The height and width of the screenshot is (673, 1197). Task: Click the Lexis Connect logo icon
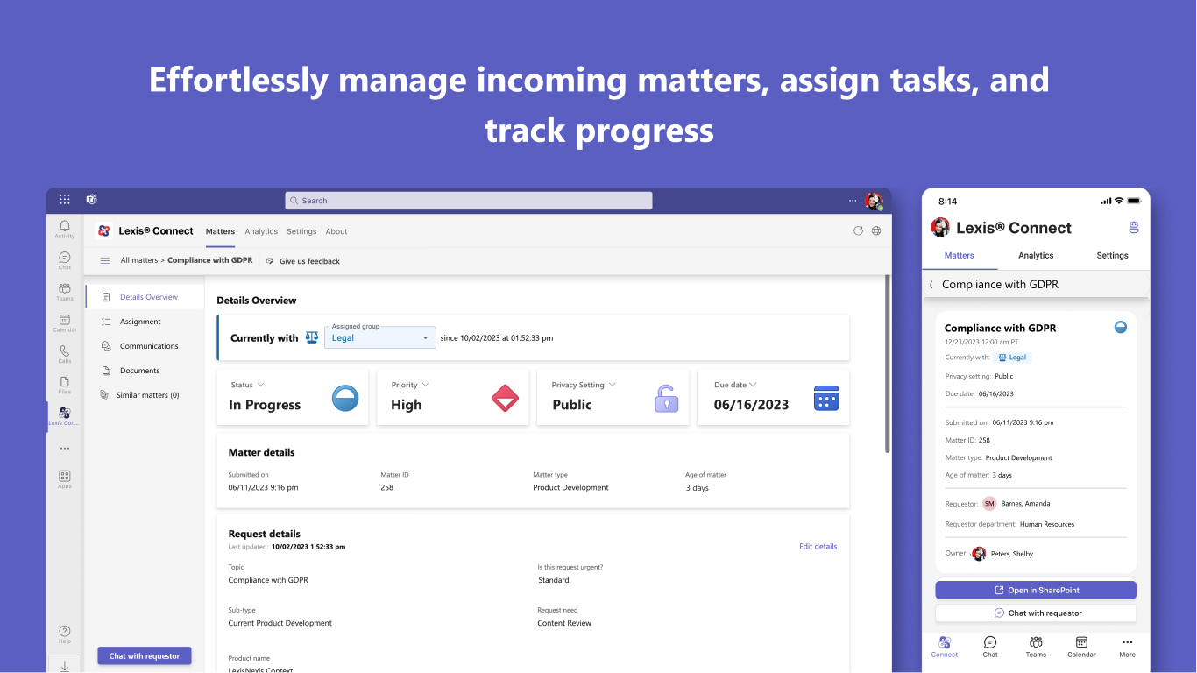pyautogui.click(x=103, y=231)
